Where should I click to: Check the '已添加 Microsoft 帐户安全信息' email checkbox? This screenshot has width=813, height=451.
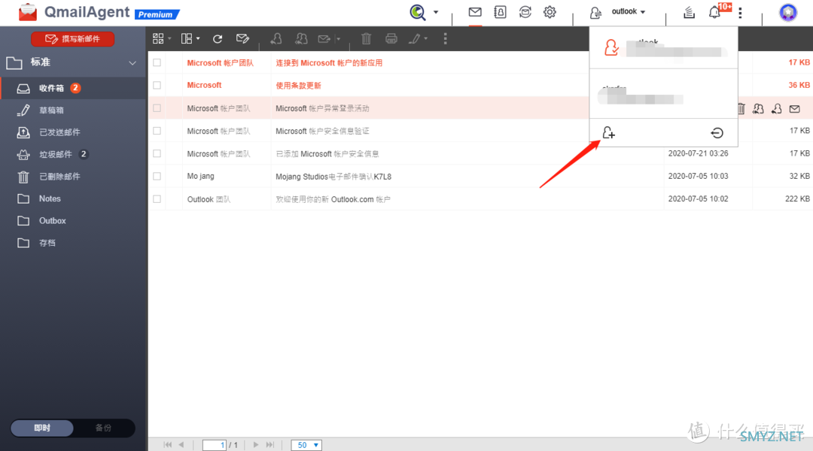(x=157, y=154)
